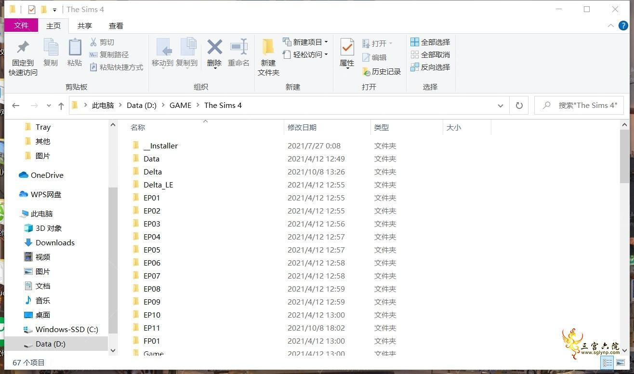Screen dimensions: 634x374
Task: Select the Home (主页) tab
Action: pyautogui.click(x=53, y=26)
